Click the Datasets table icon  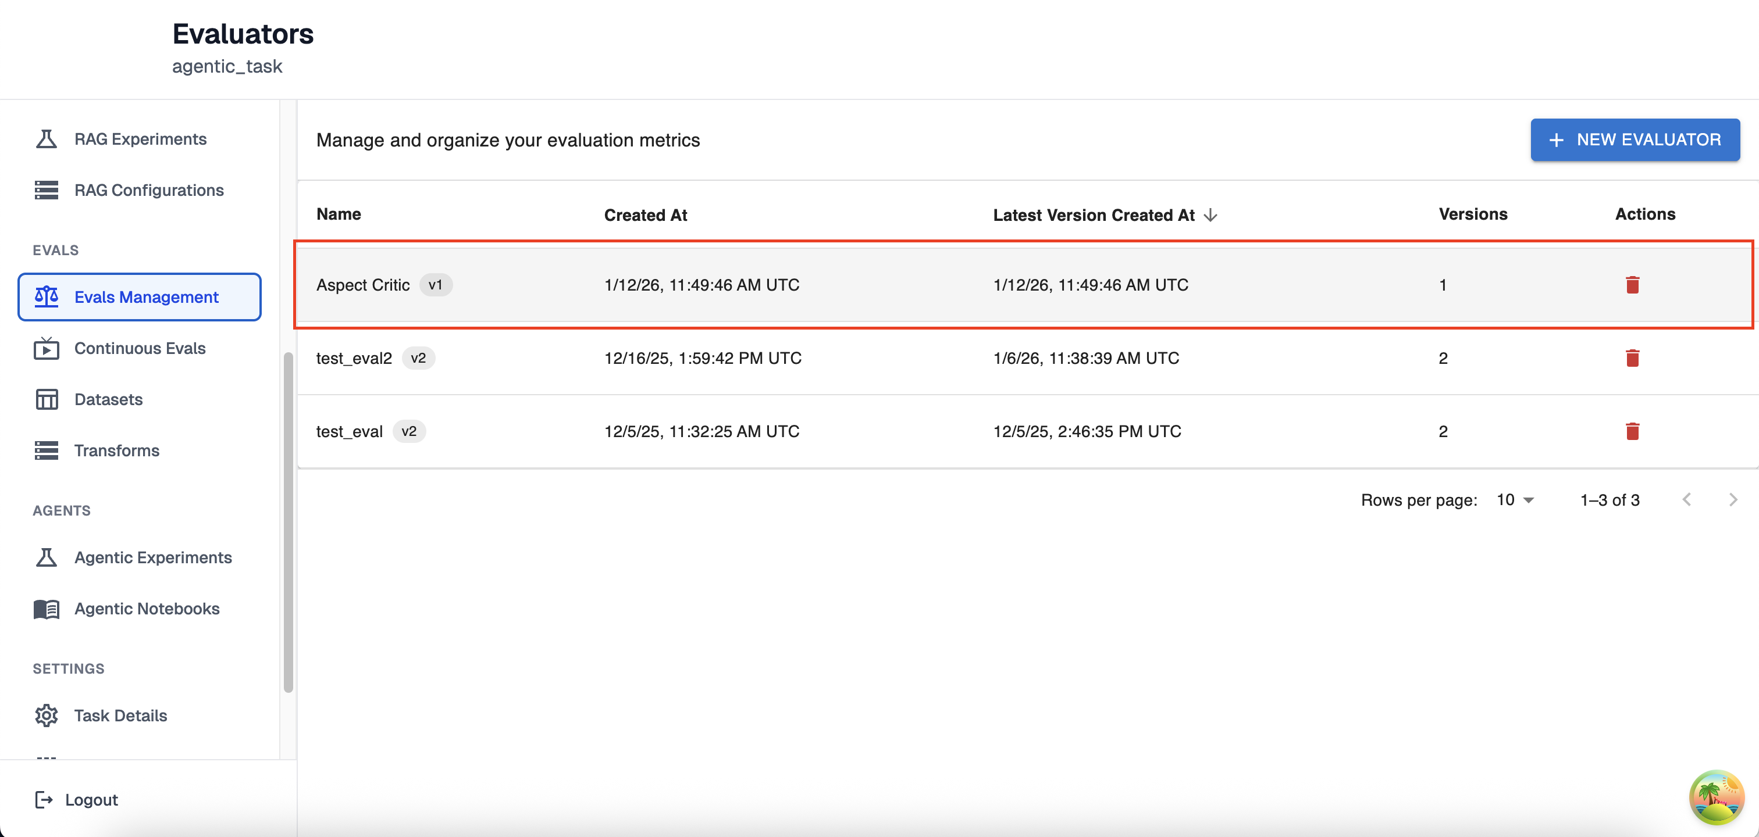click(x=47, y=400)
